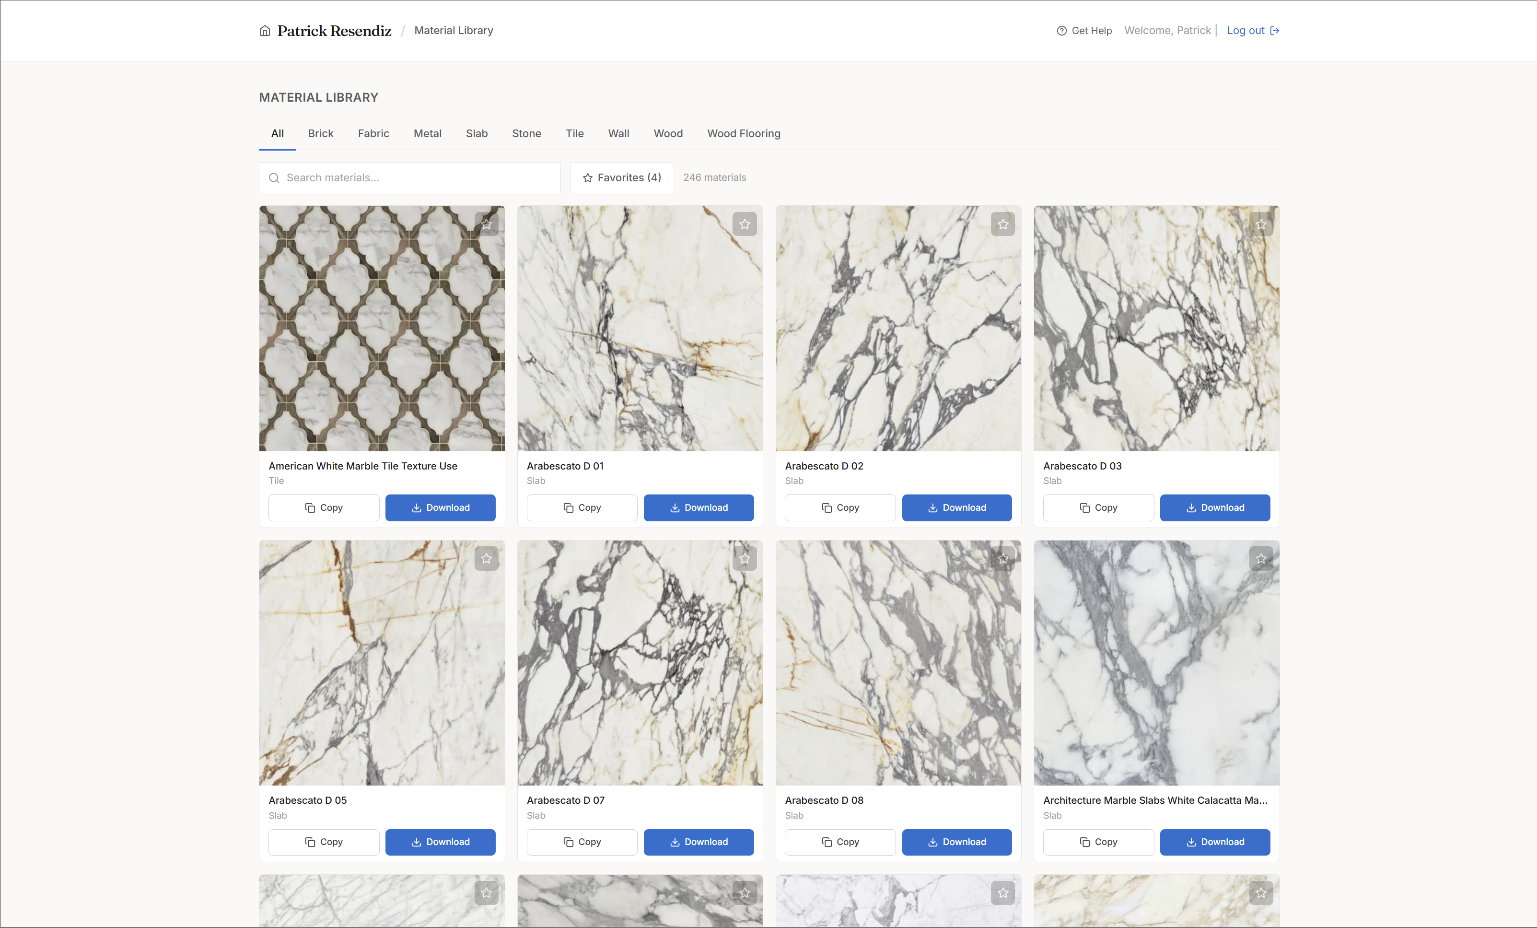Click the copy icon on Arabescato D 02
Viewport: 1537px width, 928px height.
coord(826,507)
